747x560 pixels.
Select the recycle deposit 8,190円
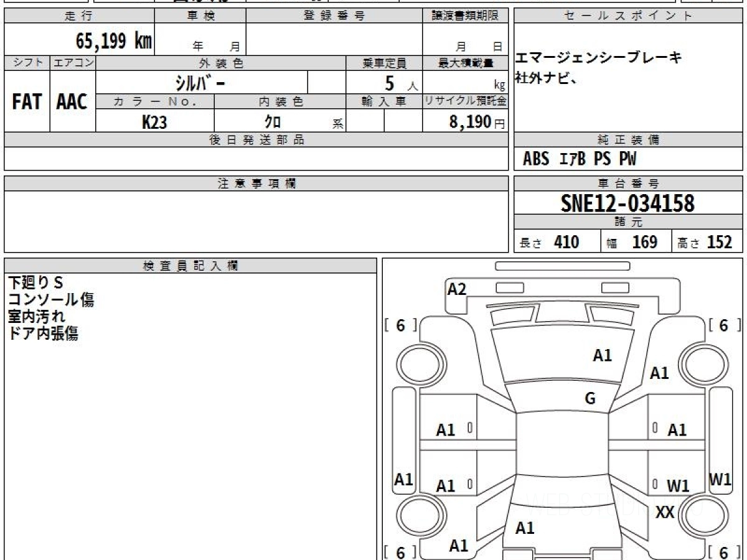[x=477, y=122]
